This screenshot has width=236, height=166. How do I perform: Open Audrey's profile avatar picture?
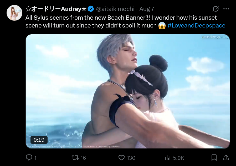point(14,13)
